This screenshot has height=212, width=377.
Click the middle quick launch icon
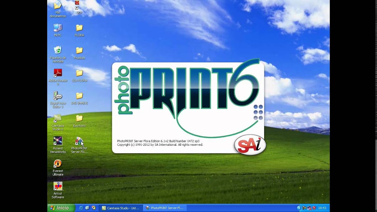(87, 208)
